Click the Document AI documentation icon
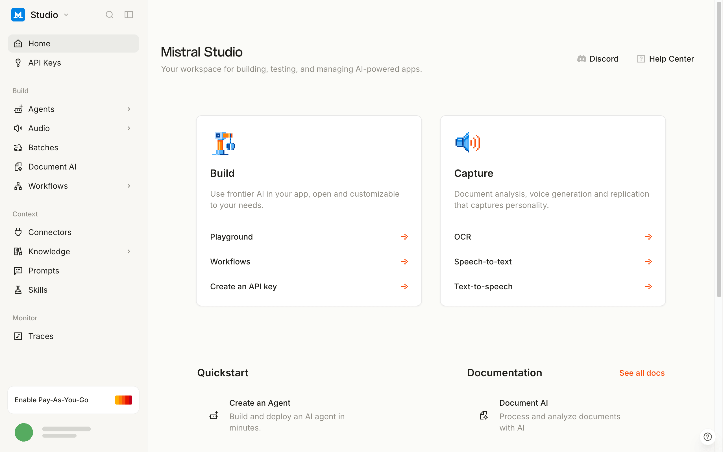The image size is (723, 452). (484, 415)
